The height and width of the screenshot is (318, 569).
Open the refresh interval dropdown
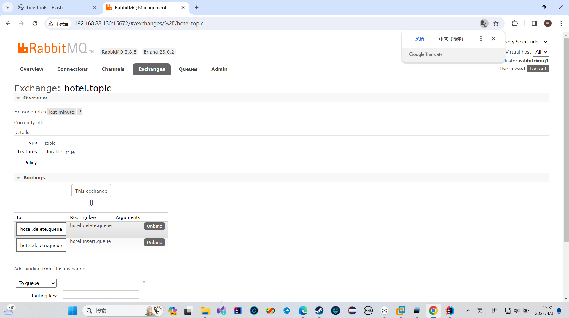pyautogui.click(x=527, y=42)
